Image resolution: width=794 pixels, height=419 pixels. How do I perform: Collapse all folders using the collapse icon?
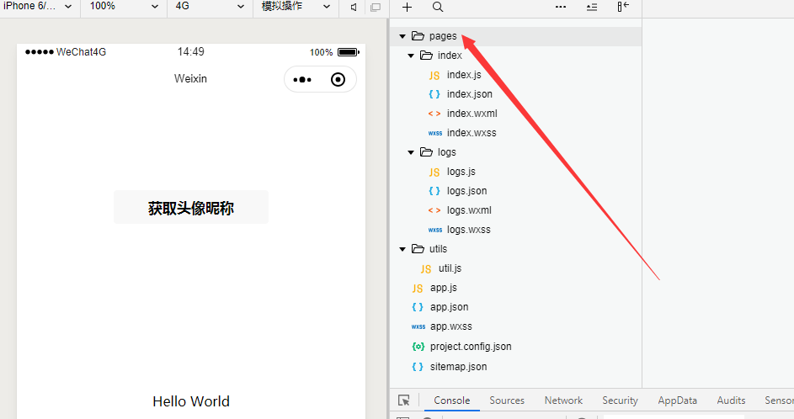tap(592, 7)
